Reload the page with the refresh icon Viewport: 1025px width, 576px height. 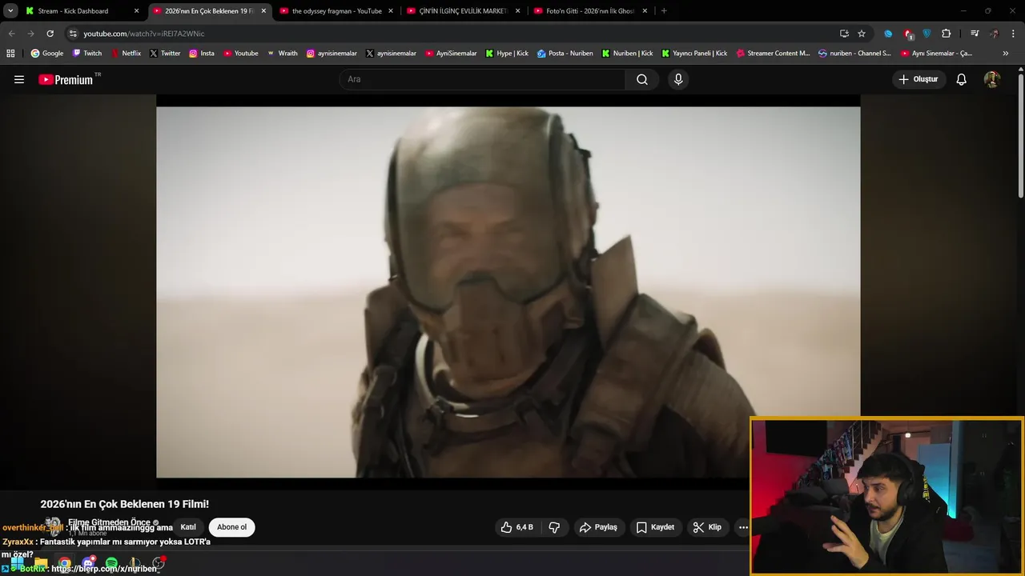coord(50,34)
